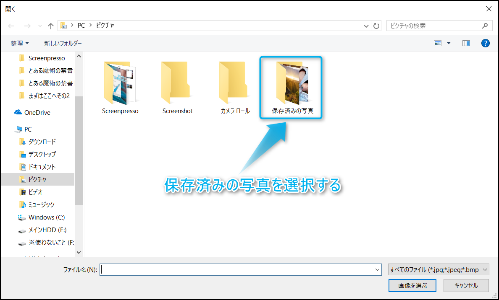The width and height of the screenshot is (499, 300).
Task: Click the help question mark icon
Action: (485, 43)
